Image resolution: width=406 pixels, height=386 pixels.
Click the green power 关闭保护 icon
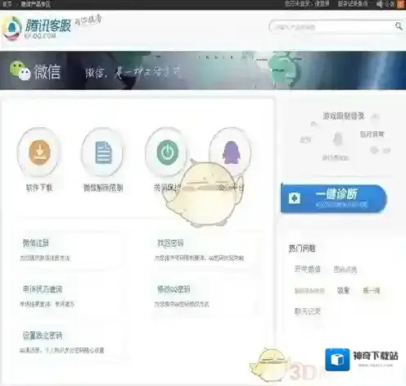(x=167, y=152)
